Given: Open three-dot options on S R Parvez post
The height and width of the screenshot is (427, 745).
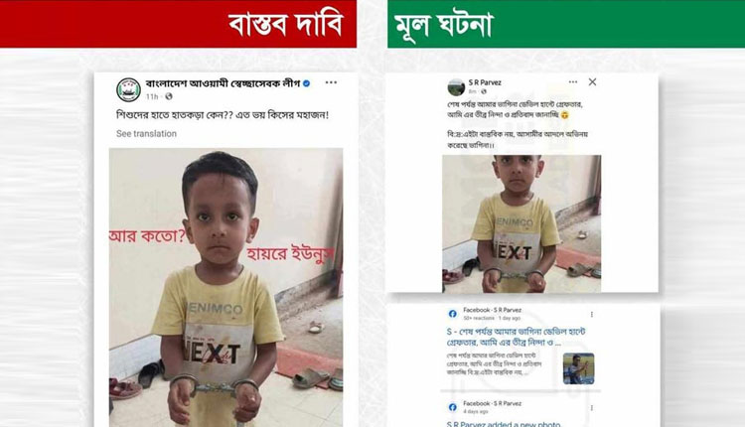Looking at the screenshot, I should click(x=573, y=82).
